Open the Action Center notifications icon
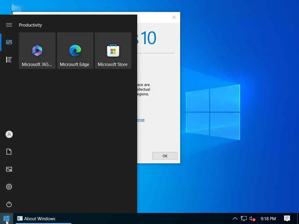Image resolution: width=299 pixels, height=224 pixels. 287,218
